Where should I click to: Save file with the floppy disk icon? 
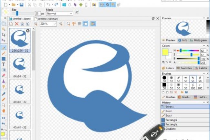point(22,5)
